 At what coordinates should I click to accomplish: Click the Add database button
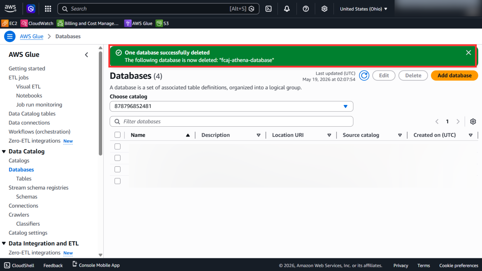[454, 76]
